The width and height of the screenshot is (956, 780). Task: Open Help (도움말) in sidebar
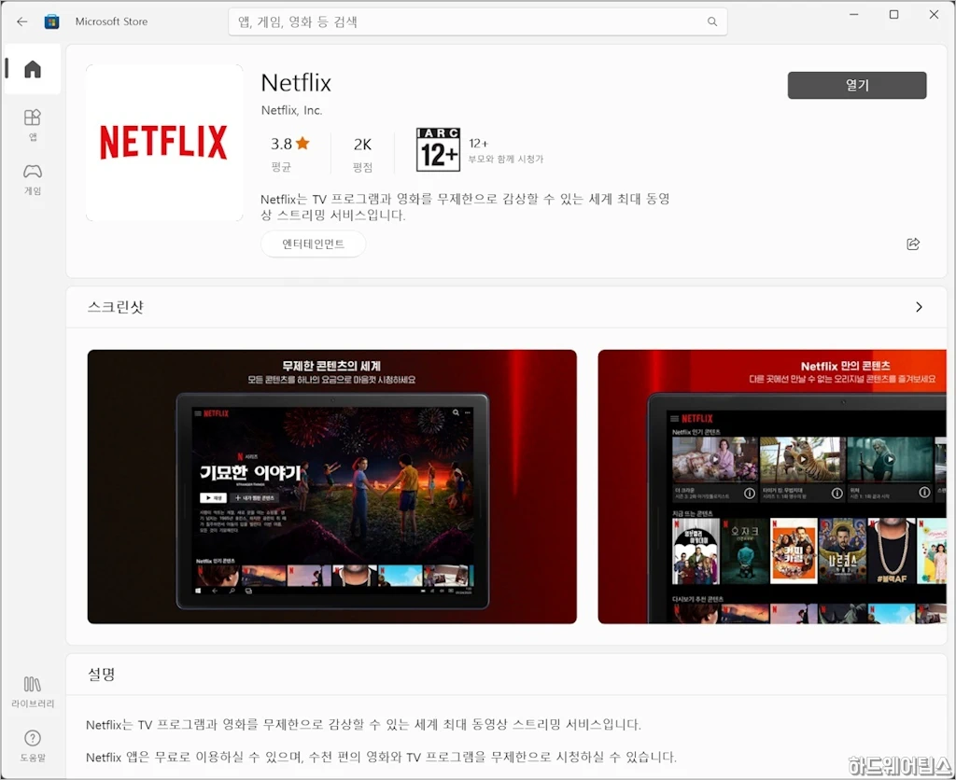33,745
